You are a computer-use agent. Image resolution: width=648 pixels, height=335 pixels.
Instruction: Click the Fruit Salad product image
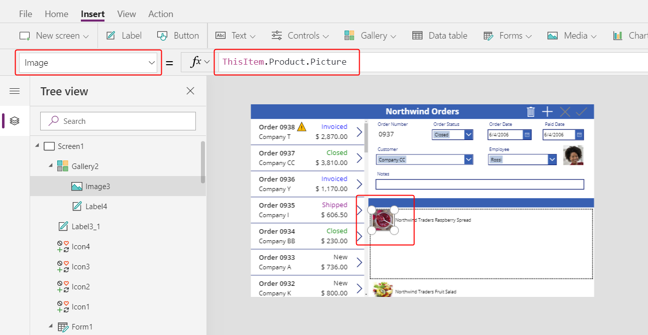coord(383,290)
